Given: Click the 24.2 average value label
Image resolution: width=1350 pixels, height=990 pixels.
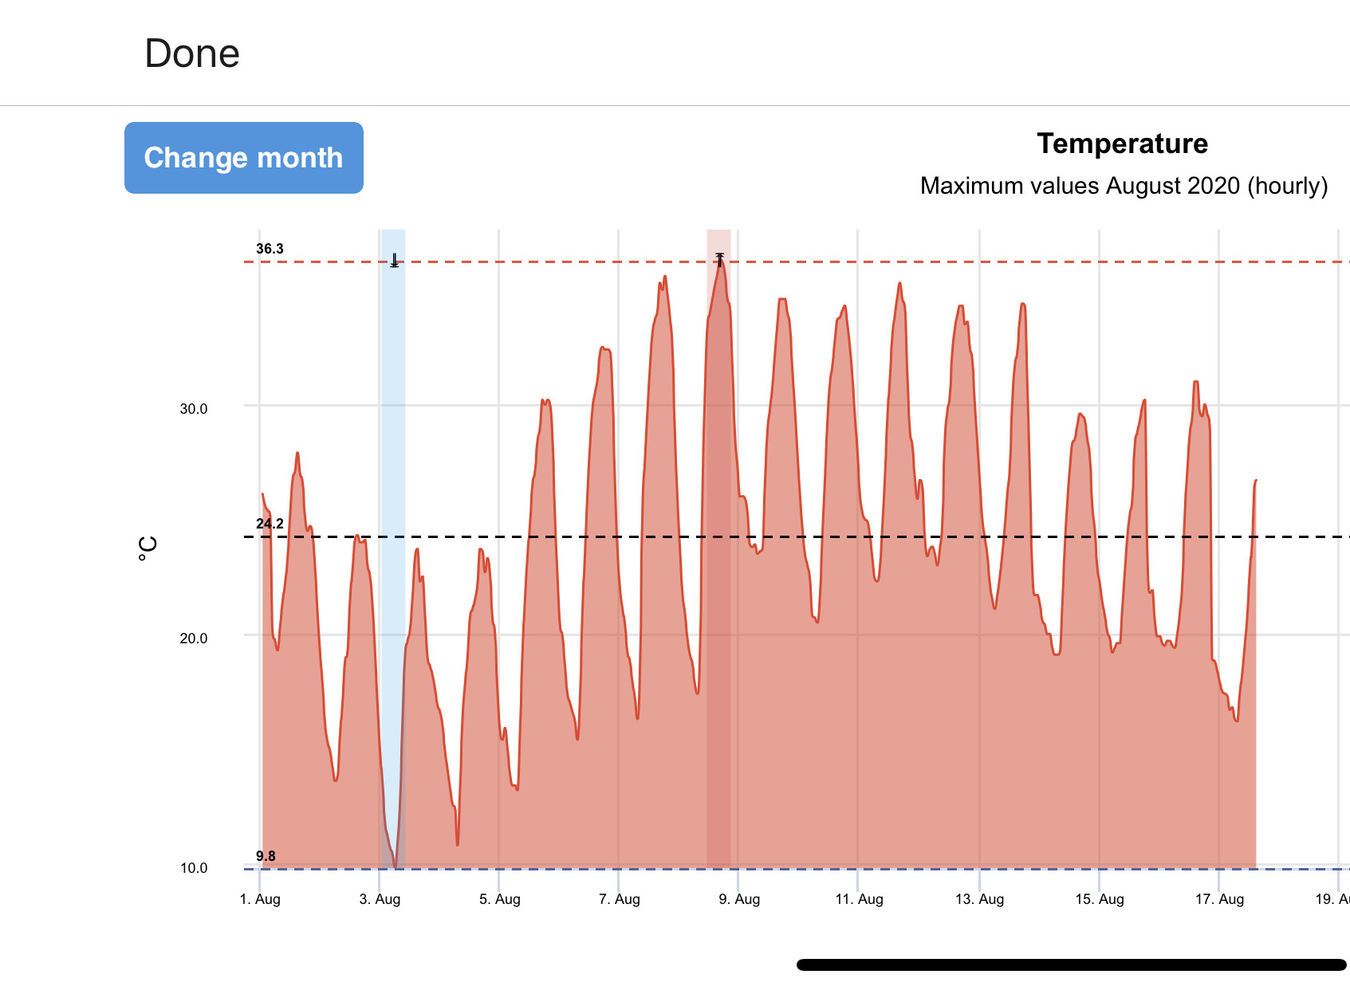Looking at the screenshot, I should click(x=270, y=524).
